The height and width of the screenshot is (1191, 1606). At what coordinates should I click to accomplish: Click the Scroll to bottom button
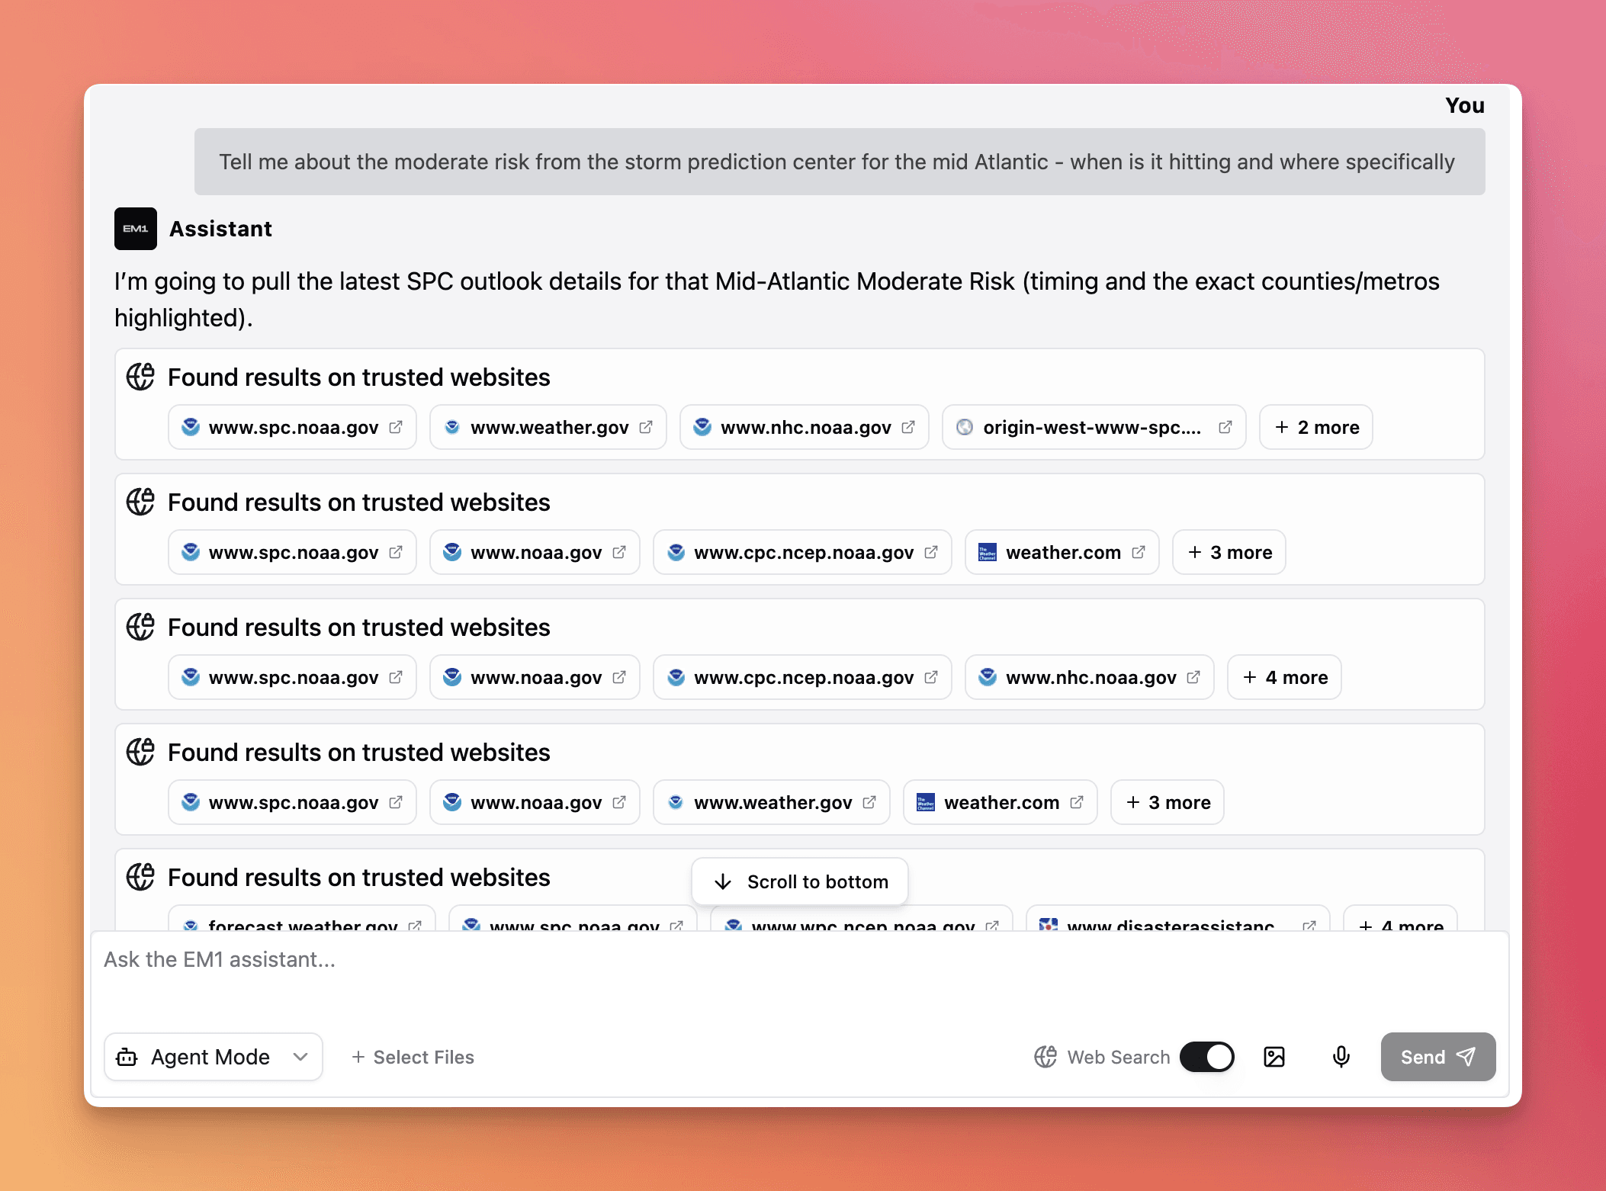[799, 881]
